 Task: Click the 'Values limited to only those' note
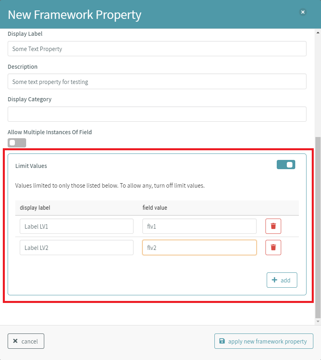click(x=110, y=186)
